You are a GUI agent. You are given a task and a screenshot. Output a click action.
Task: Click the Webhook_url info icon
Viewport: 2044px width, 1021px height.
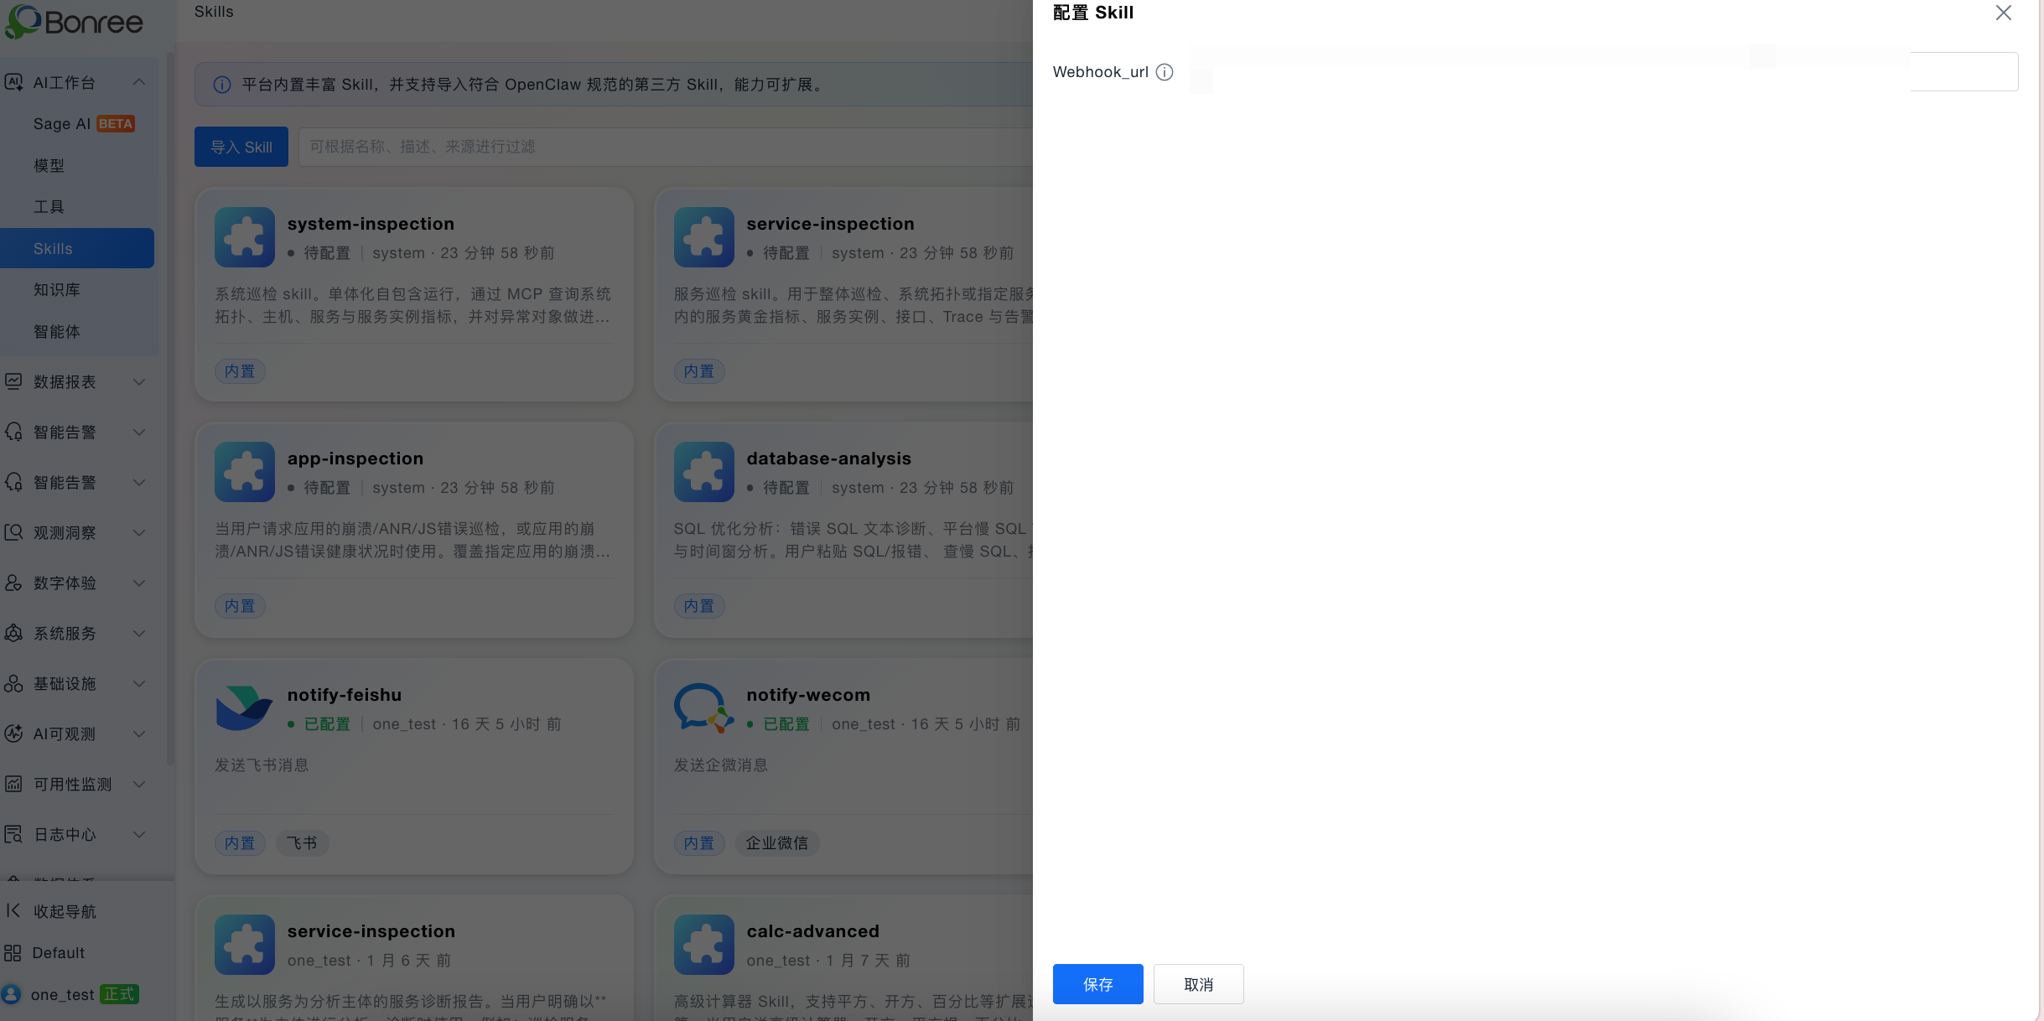(1164, 72)
